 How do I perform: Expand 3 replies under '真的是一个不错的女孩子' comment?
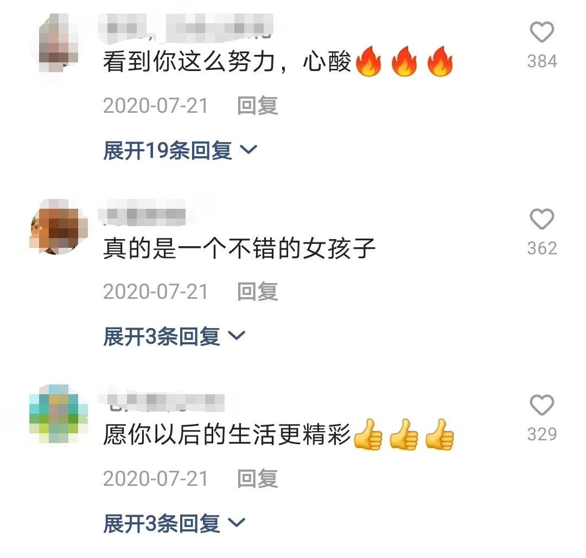point(174,337)
